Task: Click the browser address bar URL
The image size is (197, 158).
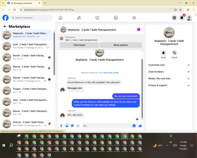Action: coord(49,10)
